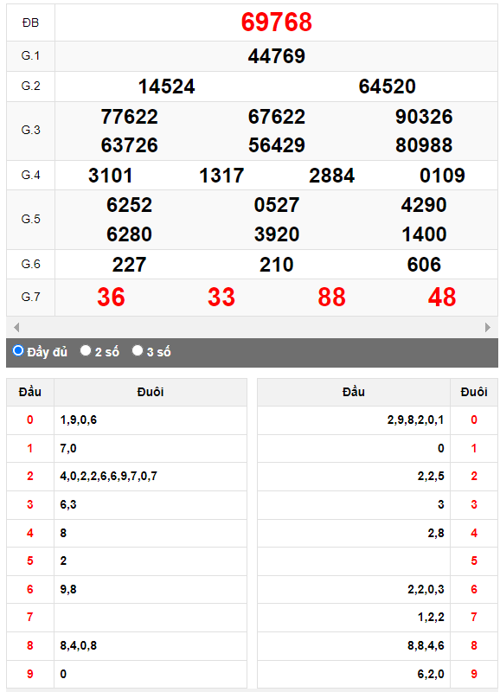This screenshot has width=500, height=692.
Task: Click G.3 number 90326
Action: [424, 117]
